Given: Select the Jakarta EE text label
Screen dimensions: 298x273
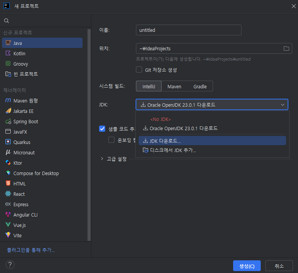Looking at the screenshot, I should tap(23, 111).
